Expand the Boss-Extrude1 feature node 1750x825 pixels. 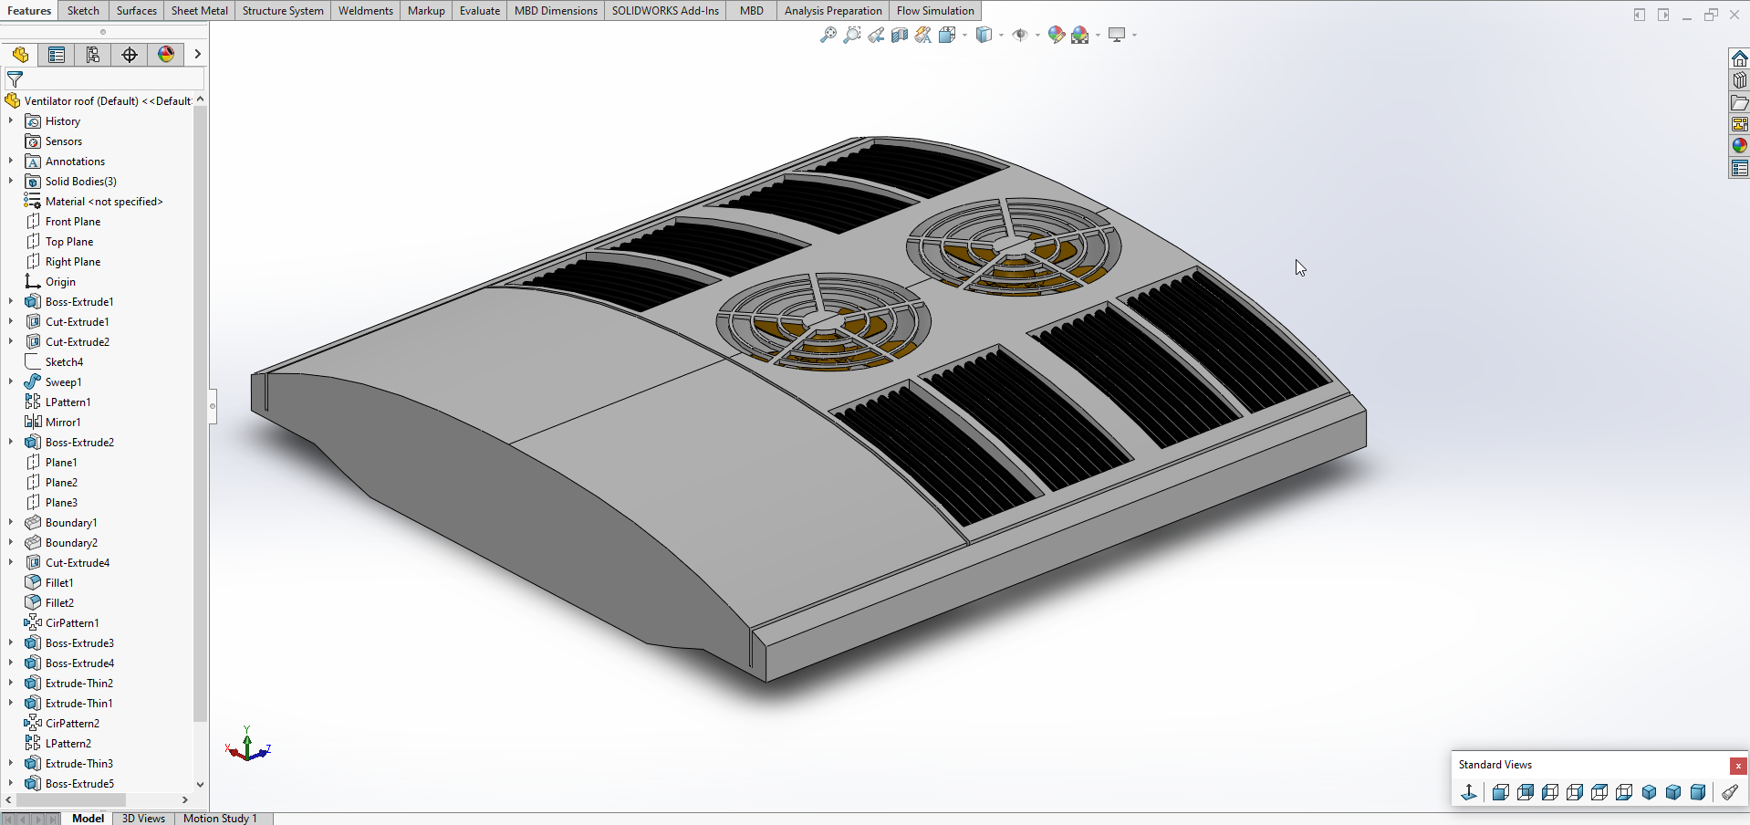(11, 302)
